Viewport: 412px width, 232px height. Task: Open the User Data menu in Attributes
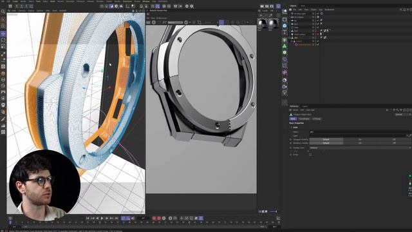(310, 110)
